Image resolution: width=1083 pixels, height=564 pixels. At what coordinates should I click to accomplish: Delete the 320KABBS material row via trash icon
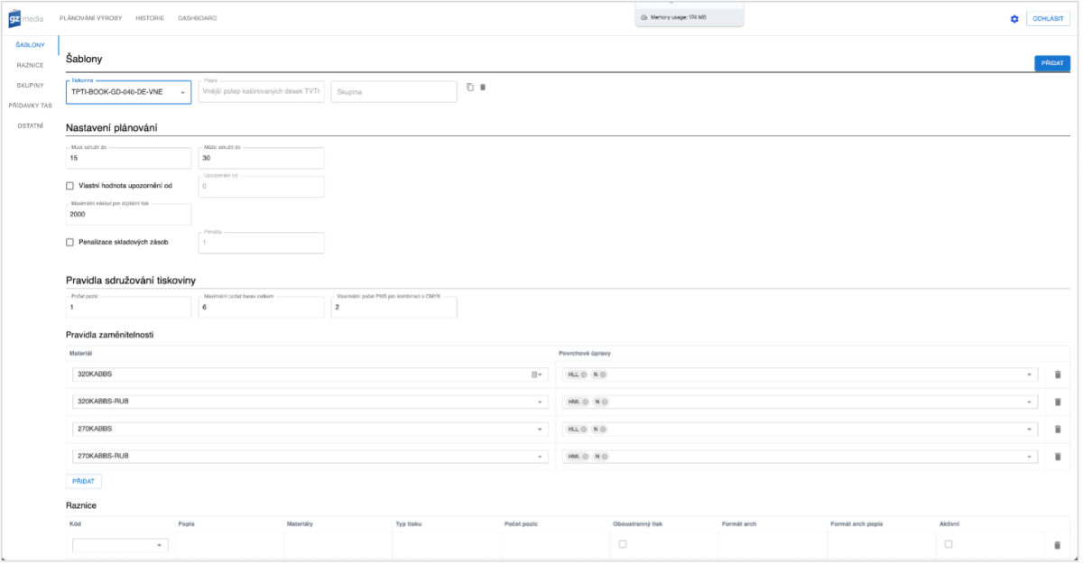[x=1058, y=373]
